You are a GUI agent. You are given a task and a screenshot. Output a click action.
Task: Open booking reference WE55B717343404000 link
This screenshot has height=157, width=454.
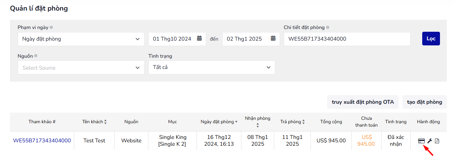42,141
